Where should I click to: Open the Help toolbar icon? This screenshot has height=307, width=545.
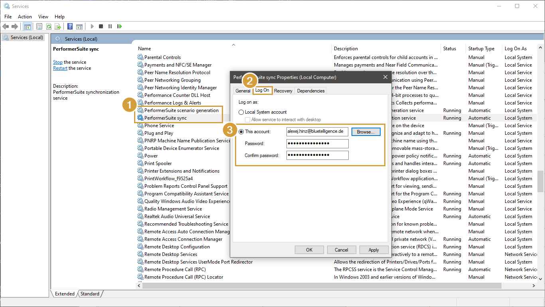[x=70, y=26]
